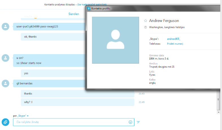This screenshot has width=222, height=130.
Task: Click the chat vertical scrollbar thumb
Action: point(218,100)
